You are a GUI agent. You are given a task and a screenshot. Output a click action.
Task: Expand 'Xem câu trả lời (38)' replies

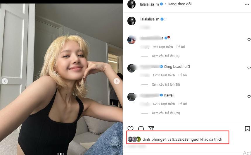pos(166,85)
